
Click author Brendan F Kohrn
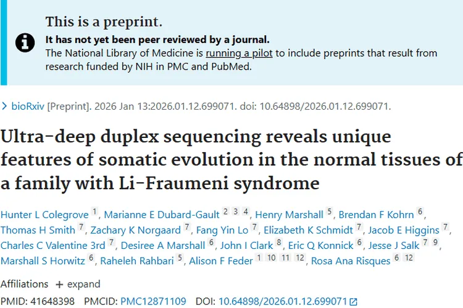tap(376, 214)
